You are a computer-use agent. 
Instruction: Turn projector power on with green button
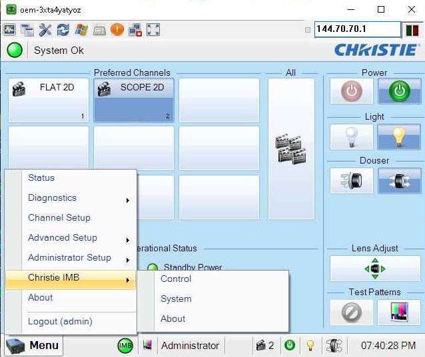(x=400, y=91)
